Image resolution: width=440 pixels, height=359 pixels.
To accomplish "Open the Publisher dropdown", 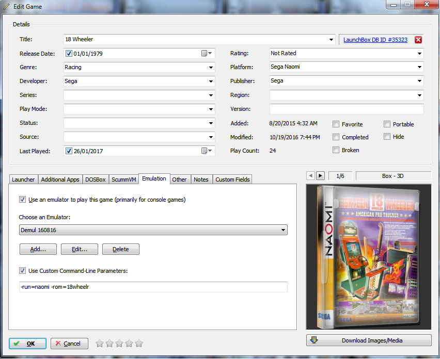I will coord(419,81).
